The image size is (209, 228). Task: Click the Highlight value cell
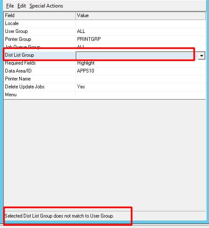(x=141, y=63)
